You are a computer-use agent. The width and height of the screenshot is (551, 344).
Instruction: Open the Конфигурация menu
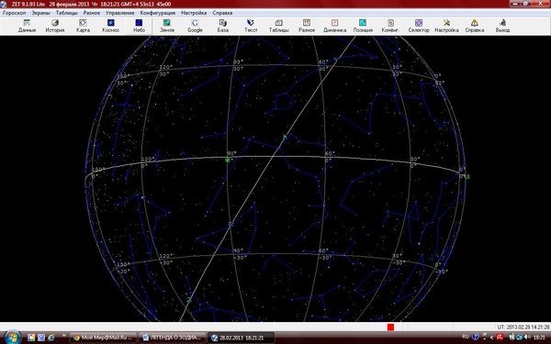pyautogui.click(x=157, y=13)
